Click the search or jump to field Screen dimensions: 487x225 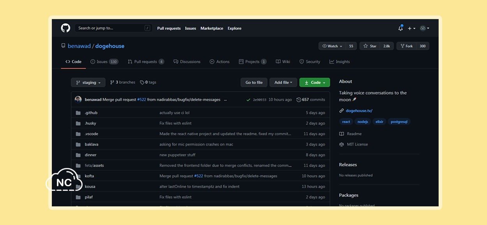[x=113, y=28]
